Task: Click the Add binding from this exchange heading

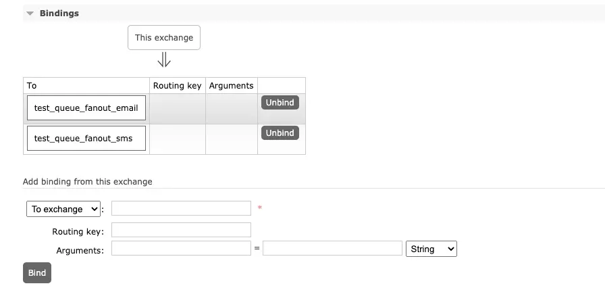Action: point(88,182)
